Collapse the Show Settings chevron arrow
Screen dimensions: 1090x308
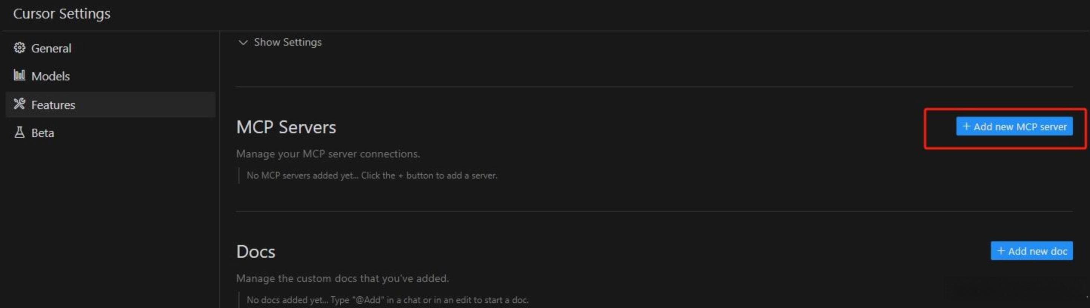tap(243, 42)
